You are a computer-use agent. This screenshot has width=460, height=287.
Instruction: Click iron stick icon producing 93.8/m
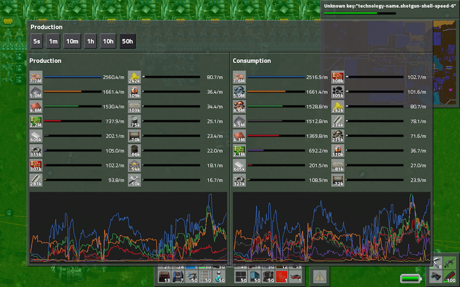pyautogui.click(x=36, y=180)
